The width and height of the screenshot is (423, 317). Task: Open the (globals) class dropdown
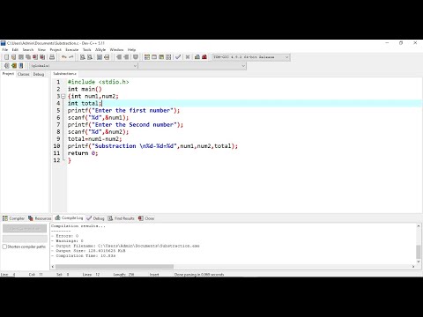point(84,66)
